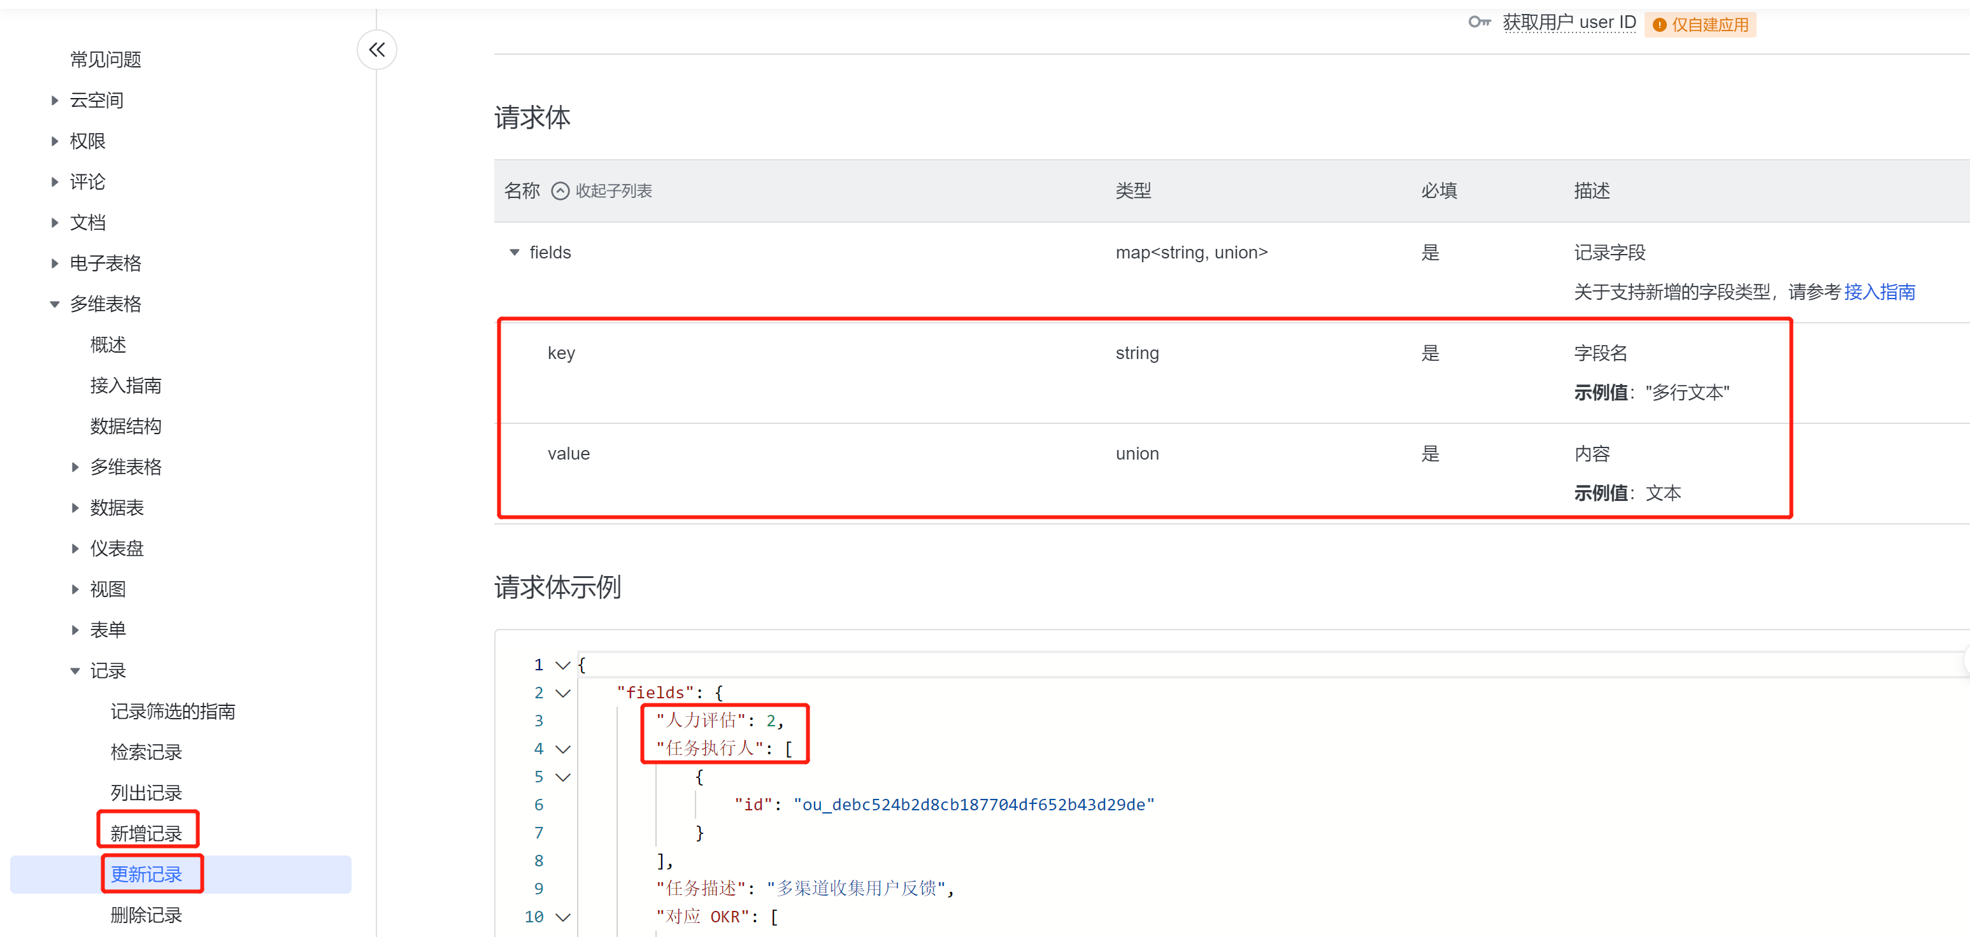Select 删除记录 in the sidebar
1970x937 pixels.
[x=146, y=915]
